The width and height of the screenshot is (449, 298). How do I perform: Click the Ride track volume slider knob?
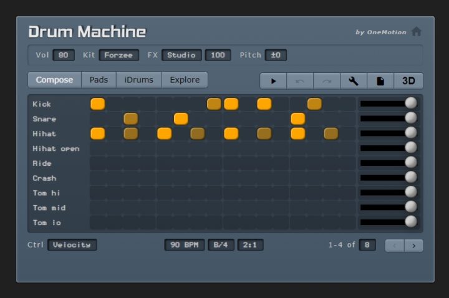click(410, 163)
